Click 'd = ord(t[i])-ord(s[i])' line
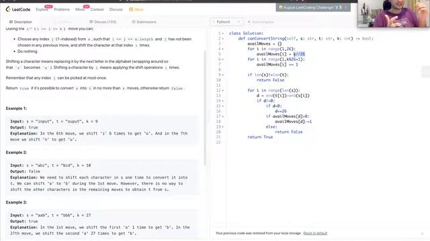 click(283, 96)
